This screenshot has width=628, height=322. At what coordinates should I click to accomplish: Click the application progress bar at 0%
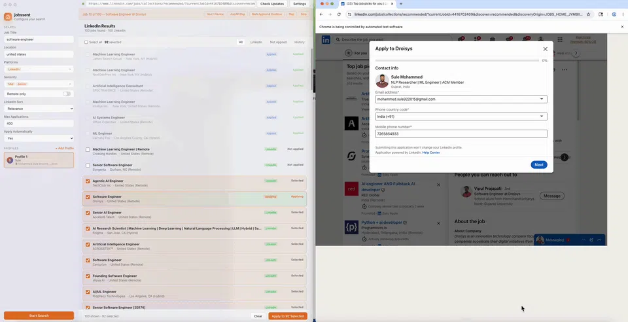click(457, 60)
